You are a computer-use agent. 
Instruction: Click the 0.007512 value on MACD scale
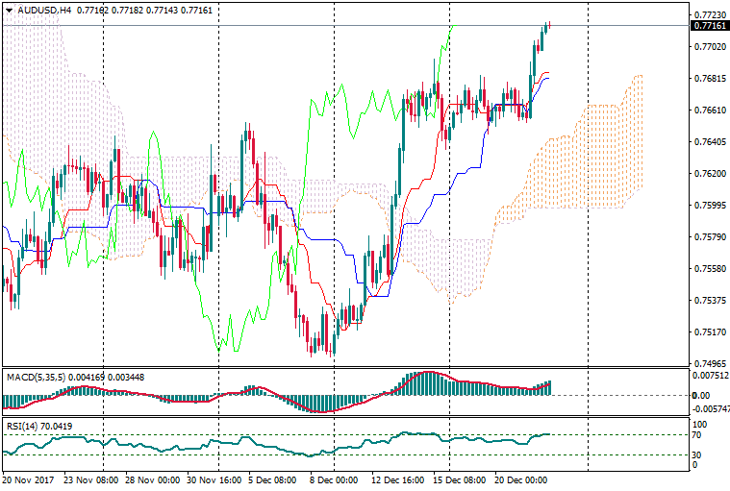710,376
